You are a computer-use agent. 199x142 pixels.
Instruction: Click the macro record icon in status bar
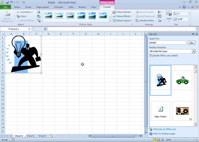[13, 140]
